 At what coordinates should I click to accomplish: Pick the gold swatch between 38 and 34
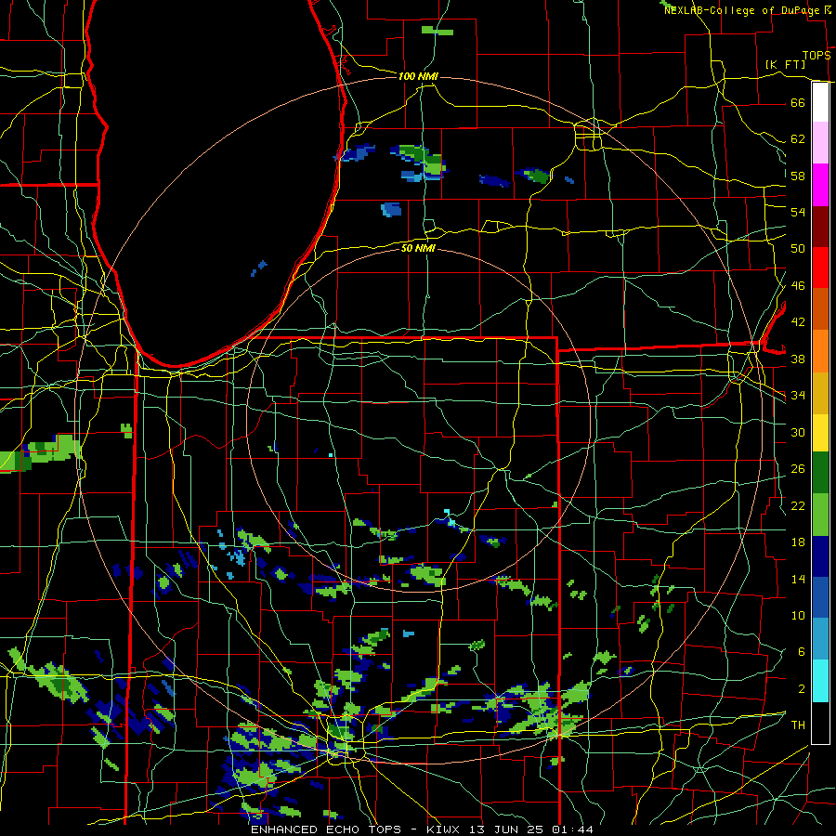(820, 394)
